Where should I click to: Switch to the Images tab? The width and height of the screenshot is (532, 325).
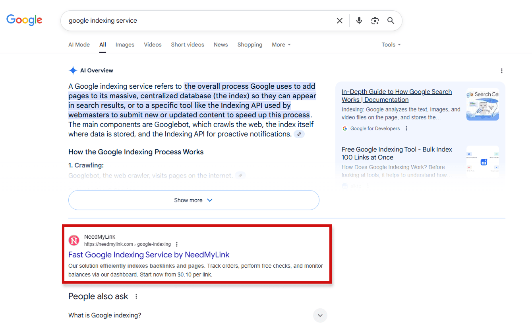coord(125,45)
